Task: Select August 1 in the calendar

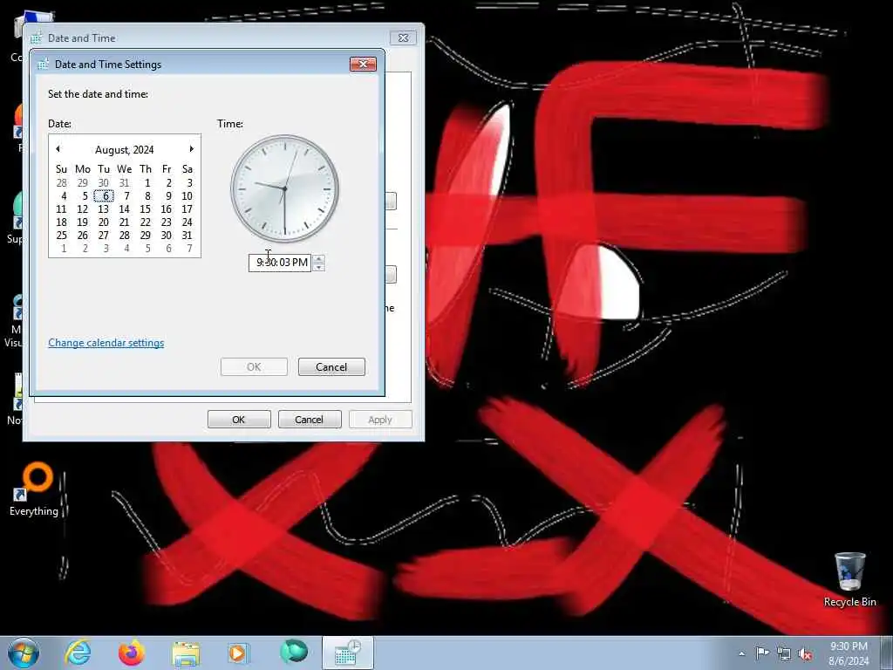Action: pos(147,183)
